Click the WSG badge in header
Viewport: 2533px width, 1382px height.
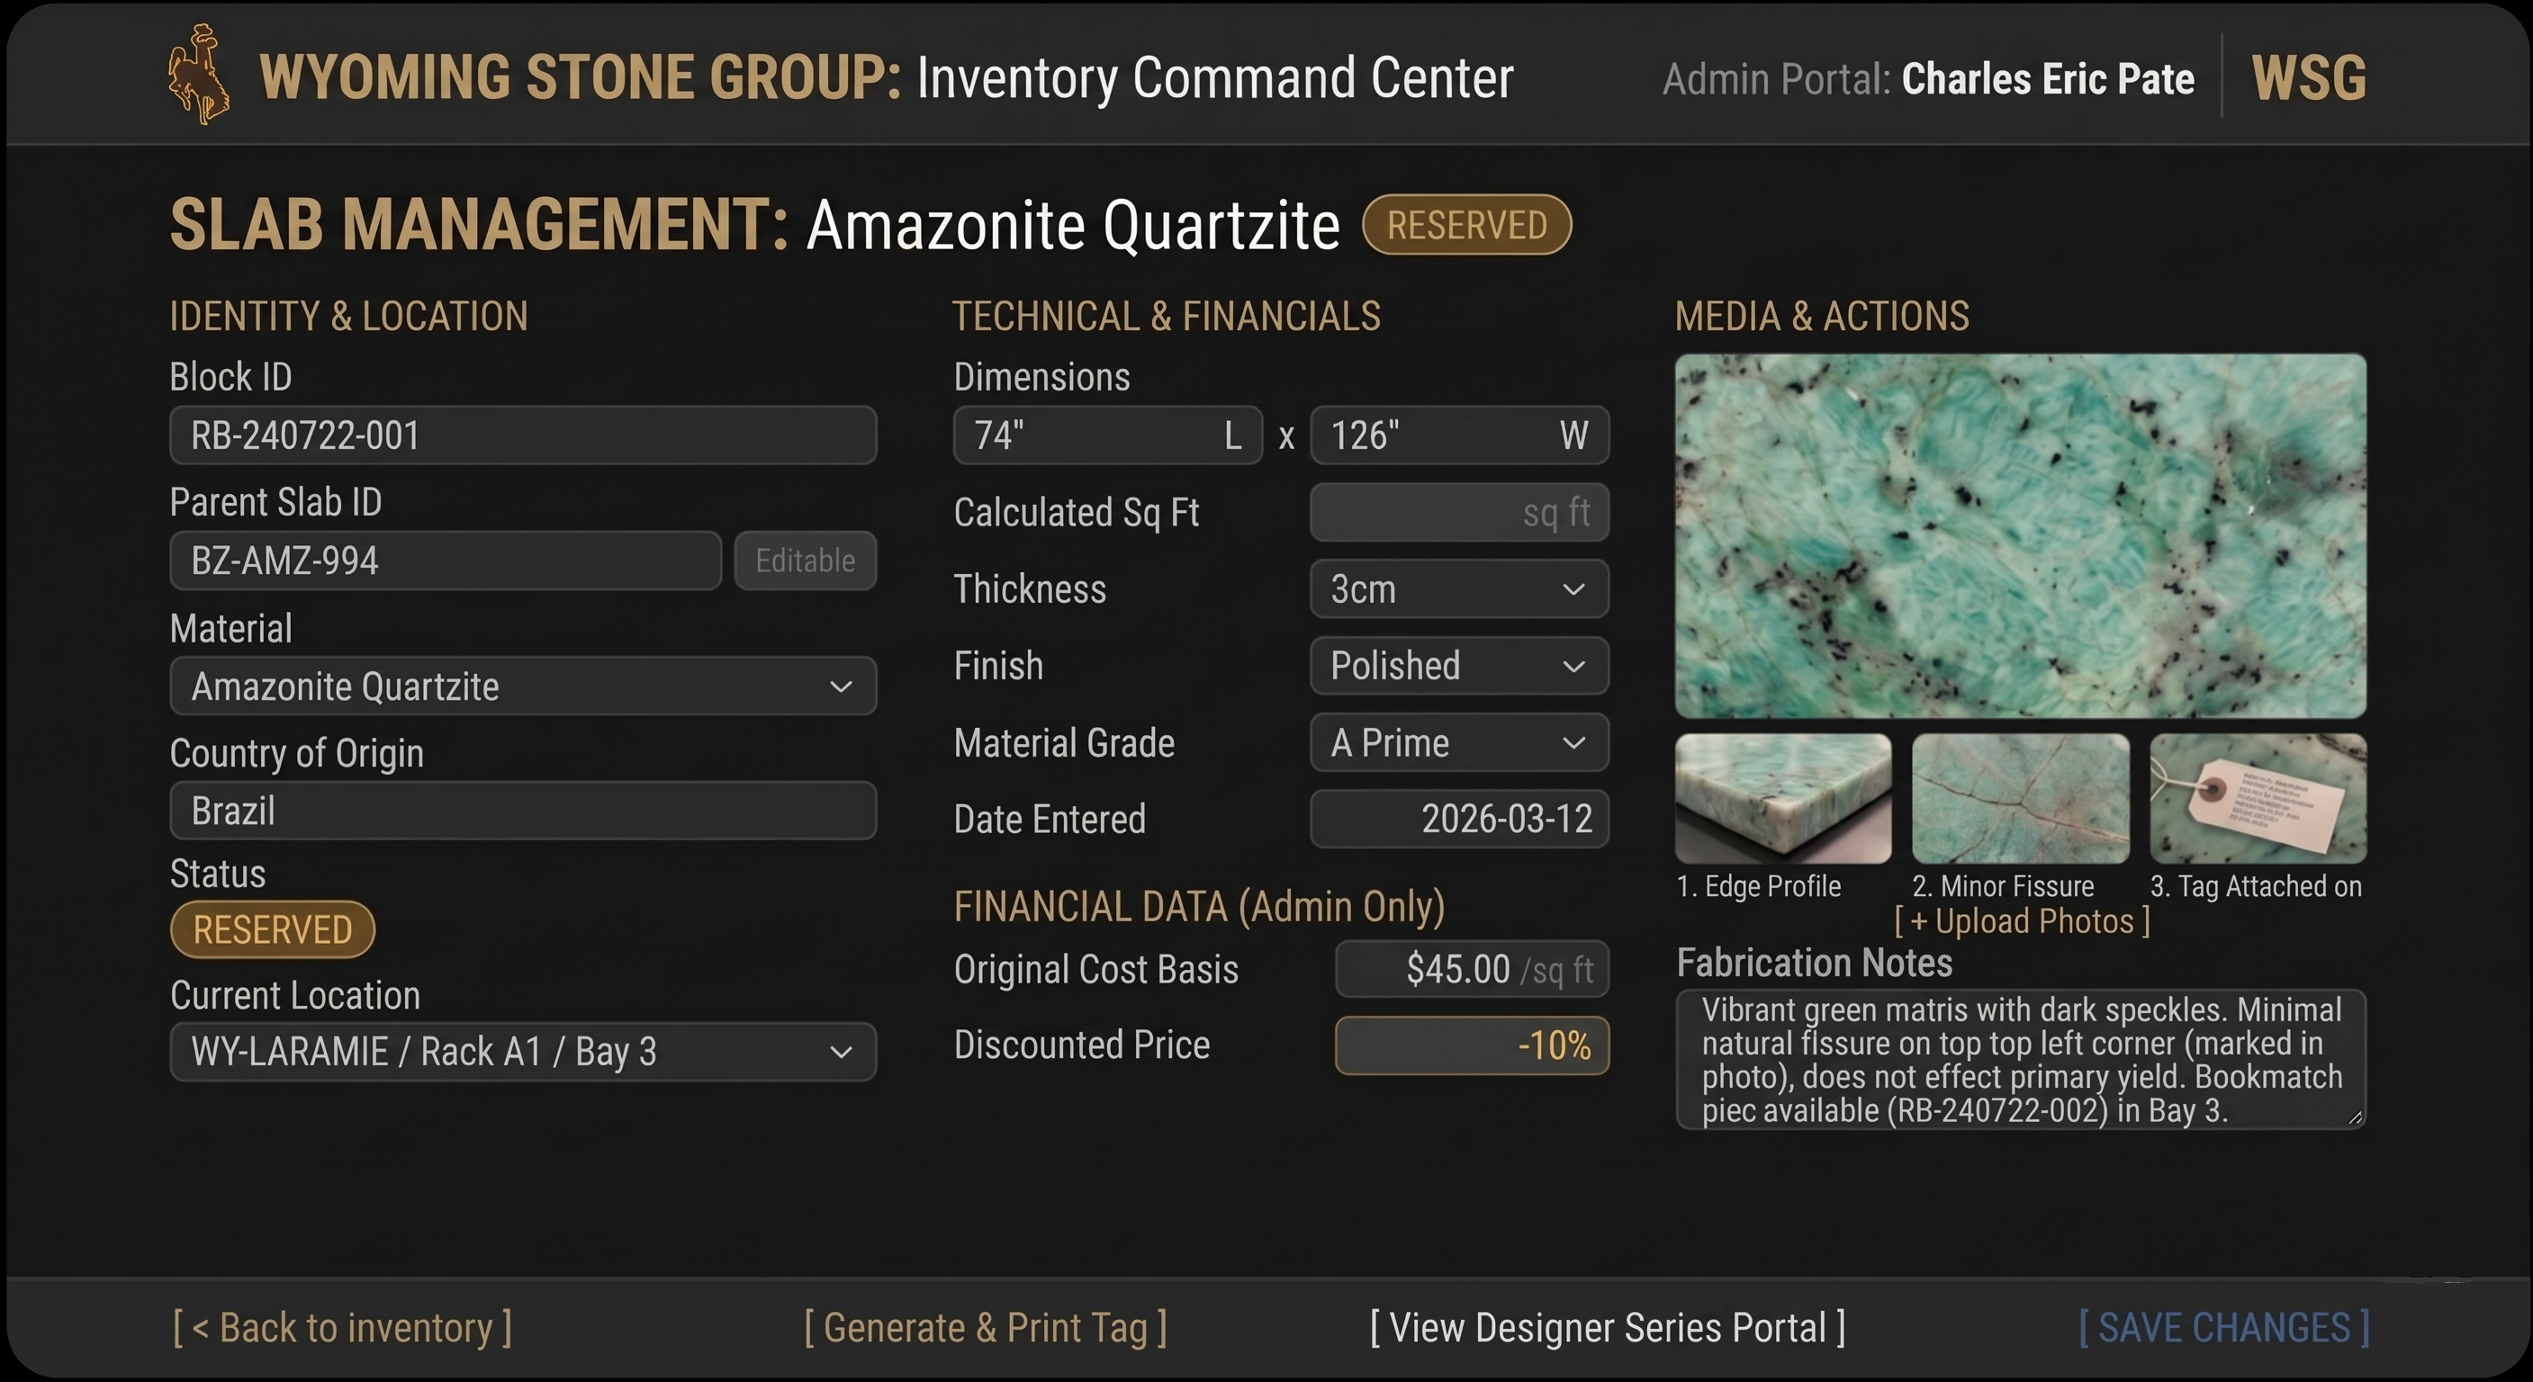point(2308,77)
